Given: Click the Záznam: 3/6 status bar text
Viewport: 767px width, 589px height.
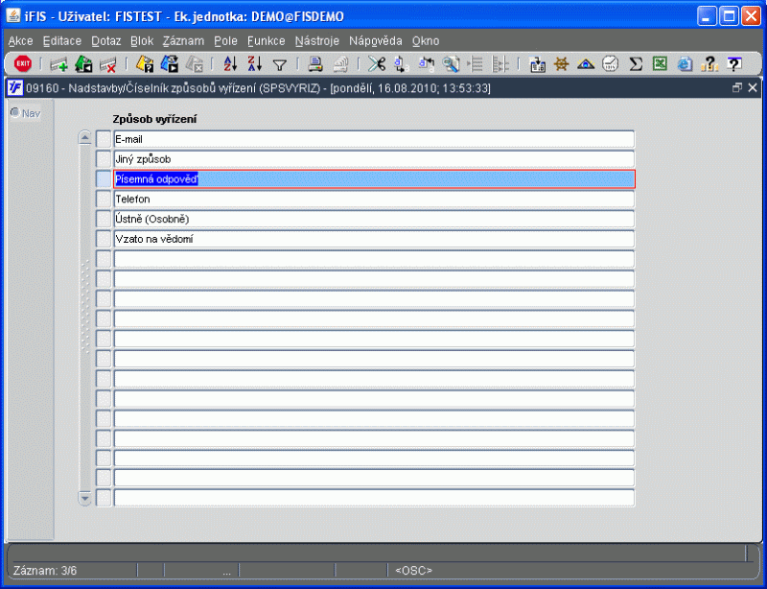Looking at the screenshot, I should [x=45, y=571].
